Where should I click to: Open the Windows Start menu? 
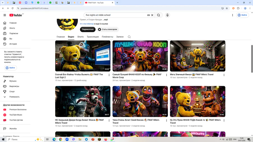pyautogui.click(x=3, y=139)
